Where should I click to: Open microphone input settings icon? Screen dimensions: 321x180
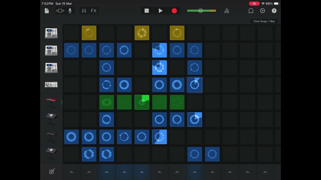click(70, 11)
